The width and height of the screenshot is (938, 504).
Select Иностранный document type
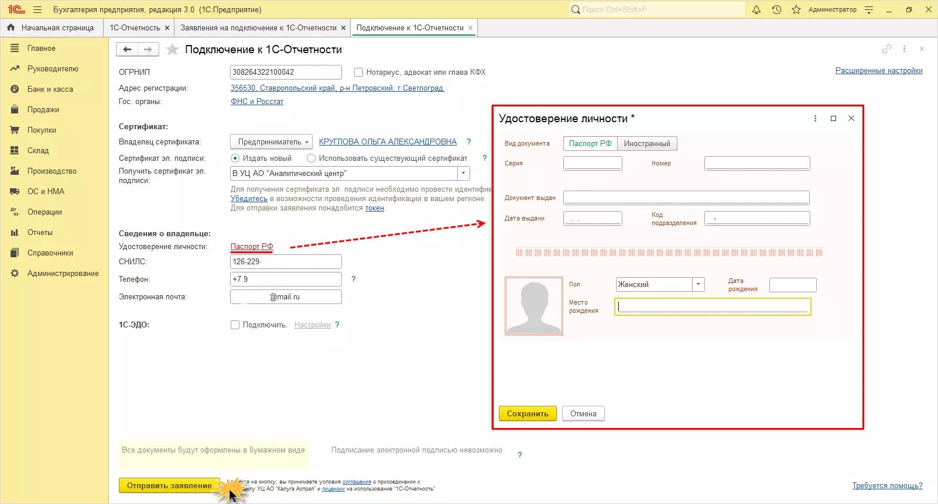(647, 144)
